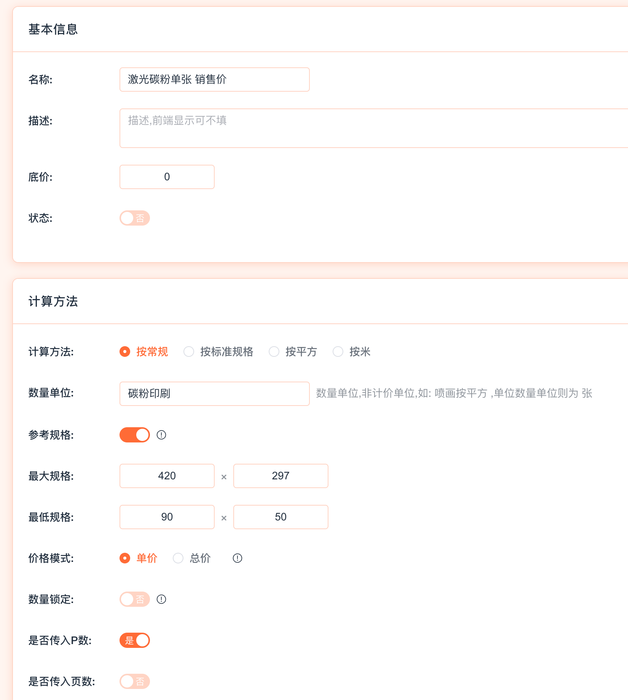Select 单价 price mode
Image resolution: width=628 pixels, height=700 pixels.
click(x=125, y=558)
